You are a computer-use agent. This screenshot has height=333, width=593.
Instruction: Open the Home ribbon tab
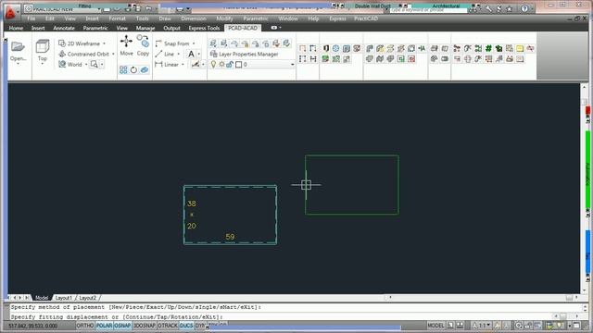pyautogui.click(x=16, y=28)
